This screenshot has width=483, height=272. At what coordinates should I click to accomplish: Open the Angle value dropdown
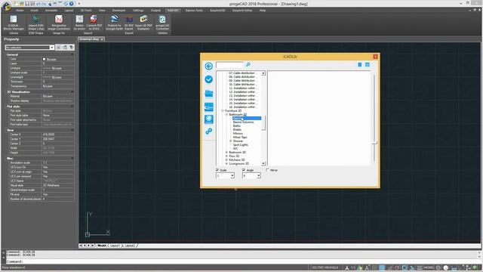[x=258, y=176]
